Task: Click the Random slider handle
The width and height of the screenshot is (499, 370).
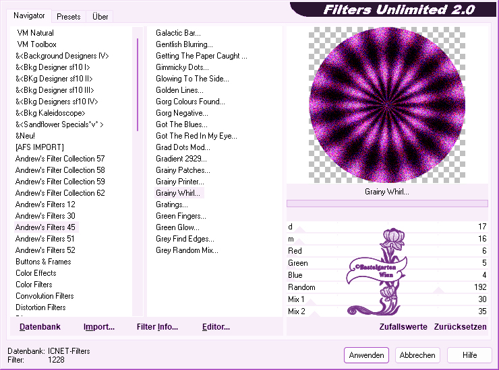Action: pos(438,290)
